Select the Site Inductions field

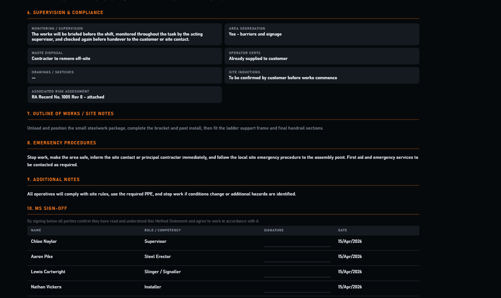click(x=321, y=75)
